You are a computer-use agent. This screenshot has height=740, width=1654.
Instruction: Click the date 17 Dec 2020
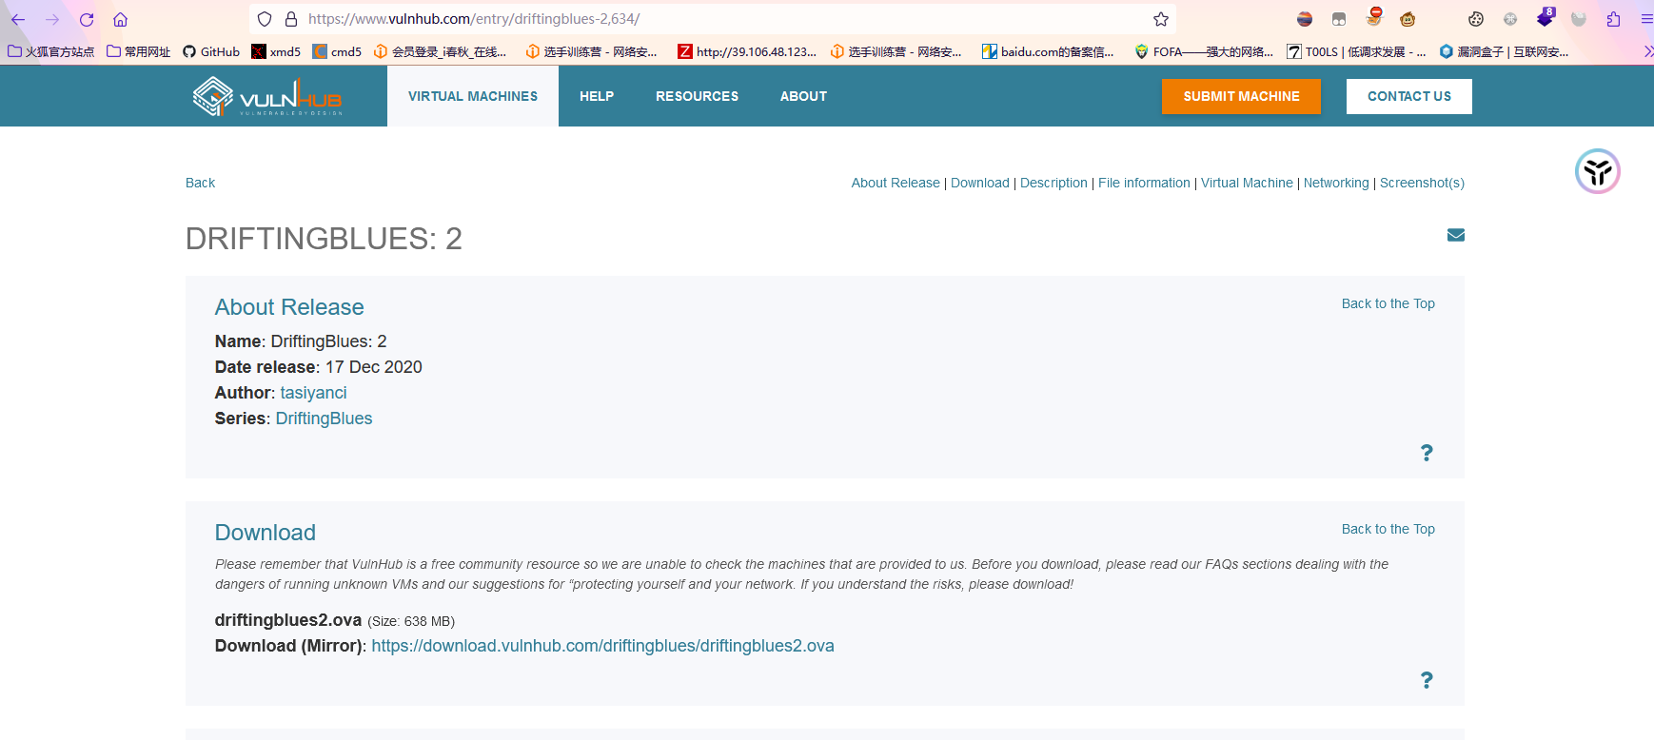tap(374, 367)
